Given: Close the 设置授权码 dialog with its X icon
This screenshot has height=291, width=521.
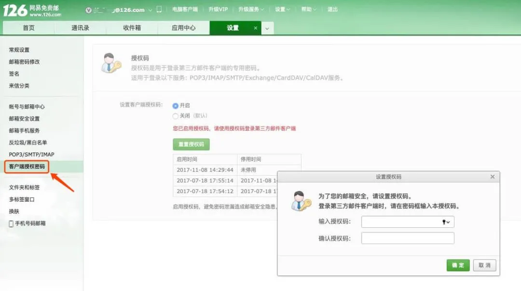Looking at the screenshot, I should (x=493, y=177).
